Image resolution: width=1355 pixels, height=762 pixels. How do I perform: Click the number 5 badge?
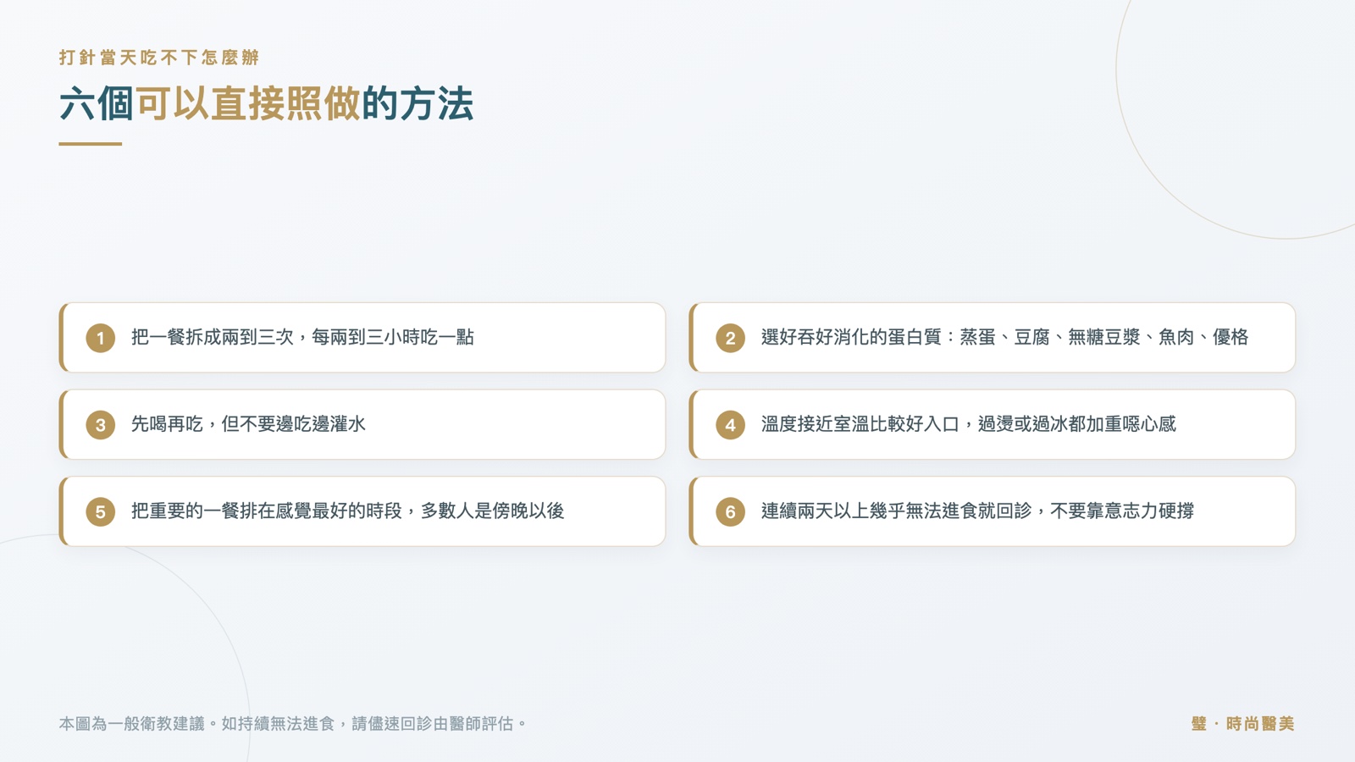[x=101, y=511]
